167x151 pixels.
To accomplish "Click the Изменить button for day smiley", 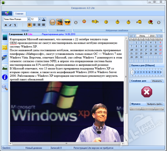I will click(157, 81).
